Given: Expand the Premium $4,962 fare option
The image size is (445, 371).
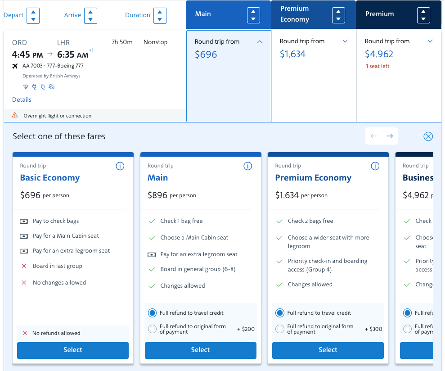Looking at the screenshot, I should click(430, 41).
